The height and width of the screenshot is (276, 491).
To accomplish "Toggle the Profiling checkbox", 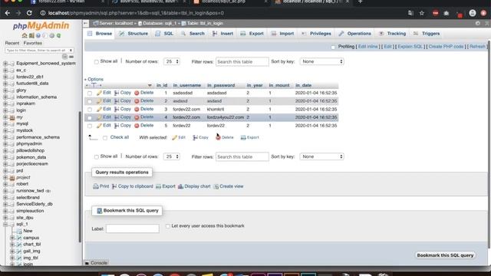I will [333, 47].
